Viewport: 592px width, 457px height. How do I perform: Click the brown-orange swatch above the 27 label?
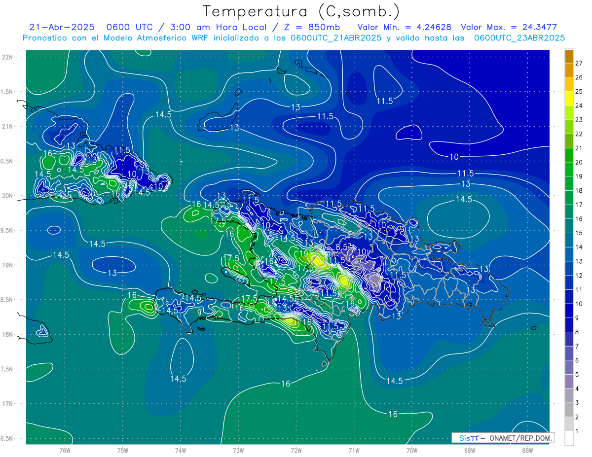569,56
